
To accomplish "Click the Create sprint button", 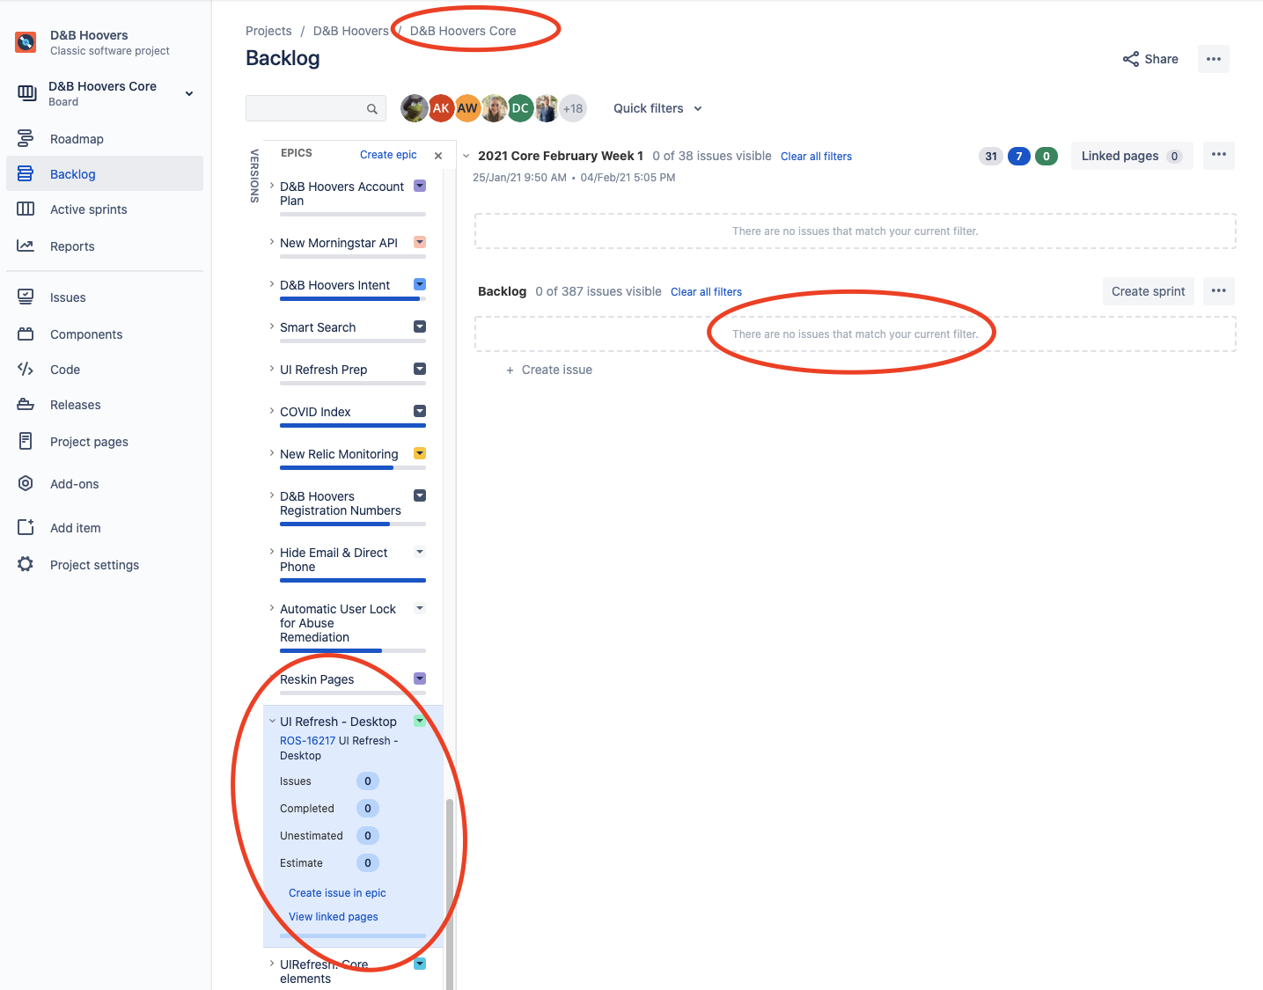I will click(1148, 291).
